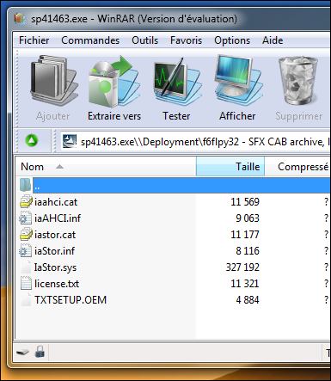Click the size value 11 321
The width and height of the screenshot is (331, 381).
point(245,284)
